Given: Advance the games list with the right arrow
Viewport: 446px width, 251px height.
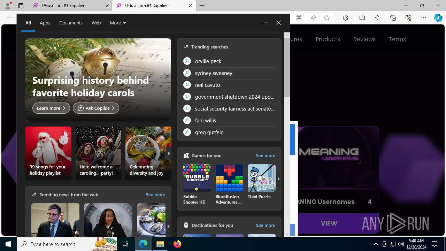Looking at the screenshot, I should [278, 178].
